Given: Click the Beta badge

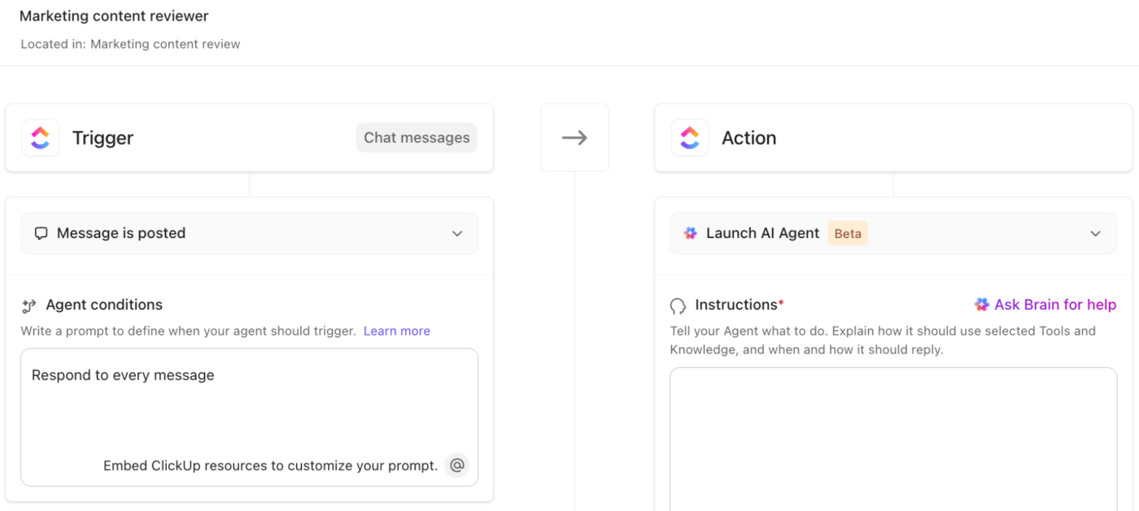Looking at the screenshot, I should tap(848, 233).
